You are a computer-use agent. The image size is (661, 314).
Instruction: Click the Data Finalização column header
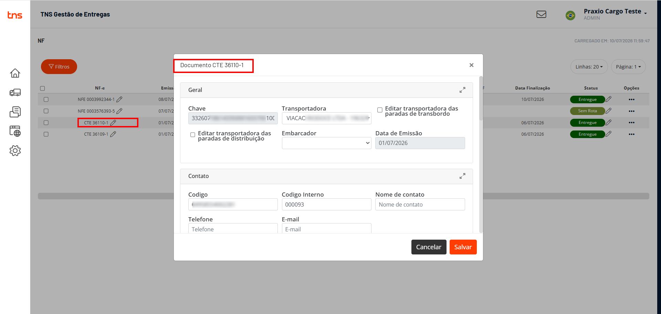(x=532, y=88)
